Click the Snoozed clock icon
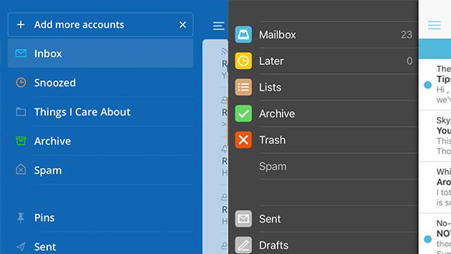The height and width of the screenshot is (254, 451). coord(20,83)
